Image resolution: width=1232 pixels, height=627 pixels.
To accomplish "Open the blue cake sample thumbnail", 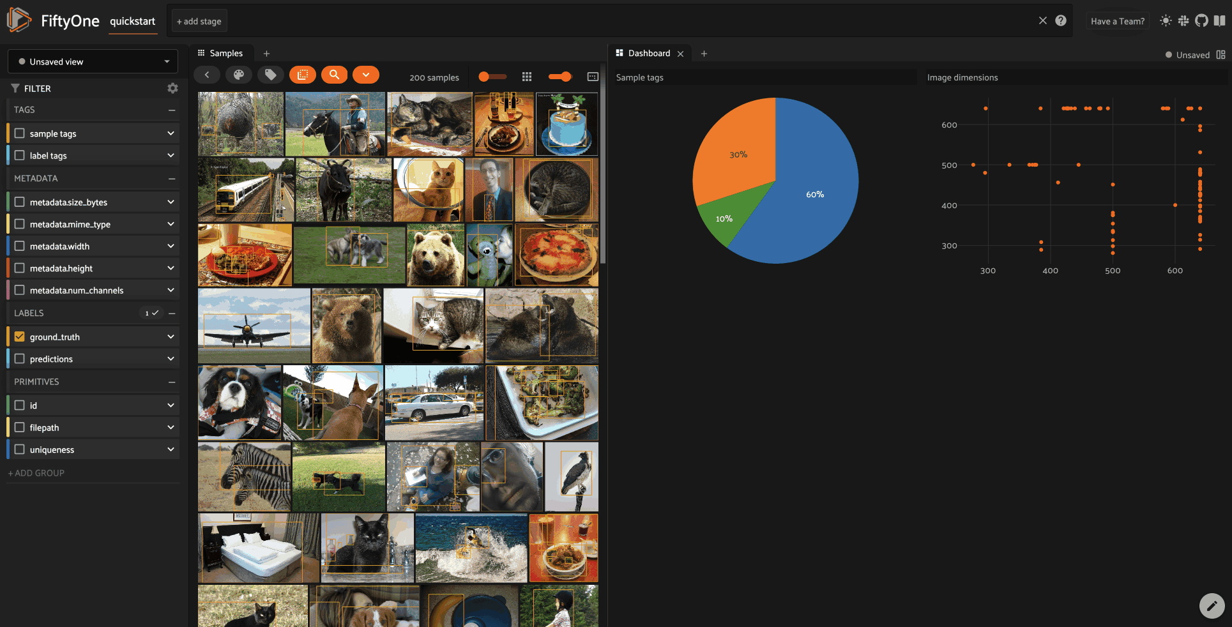I will tap(567, 124).
